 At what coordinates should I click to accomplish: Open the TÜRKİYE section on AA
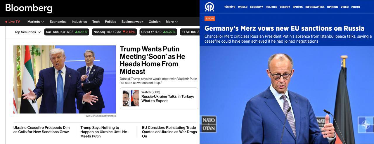pyautogui.click(x=230, y=7)
